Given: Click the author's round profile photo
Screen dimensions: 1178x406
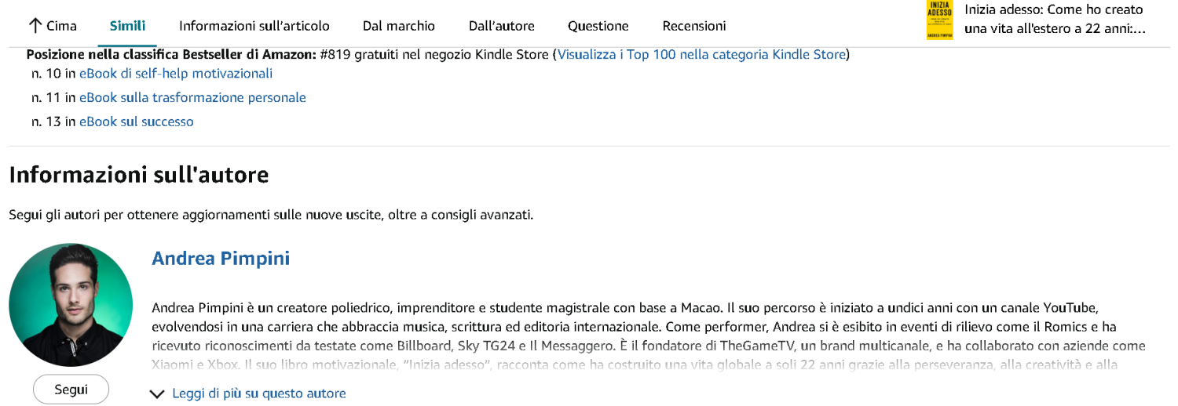Looking at the screenshot, I should pyautogui.click(x=71, y=305).
